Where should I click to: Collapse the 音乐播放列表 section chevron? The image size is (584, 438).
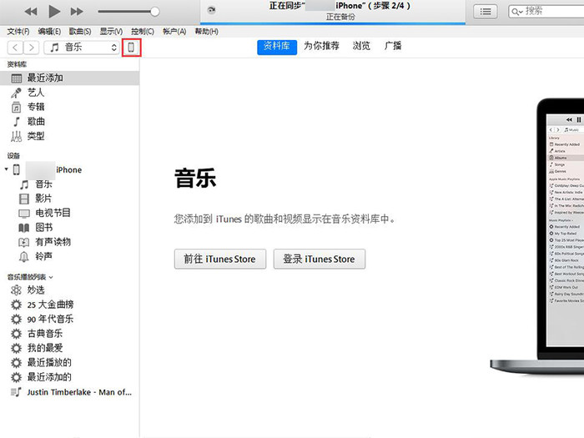51,277
